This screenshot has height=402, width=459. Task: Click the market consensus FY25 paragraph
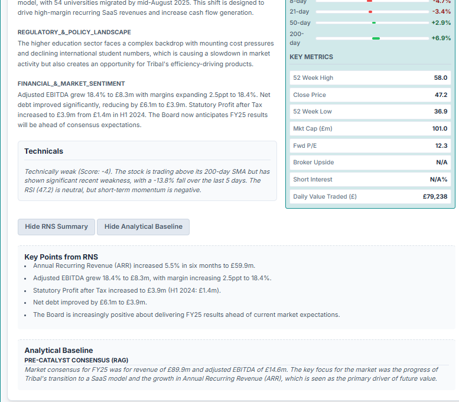click(x=231, y=374)
